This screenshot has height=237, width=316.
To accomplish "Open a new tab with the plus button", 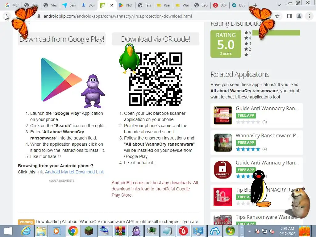I will tap(255, 5).
